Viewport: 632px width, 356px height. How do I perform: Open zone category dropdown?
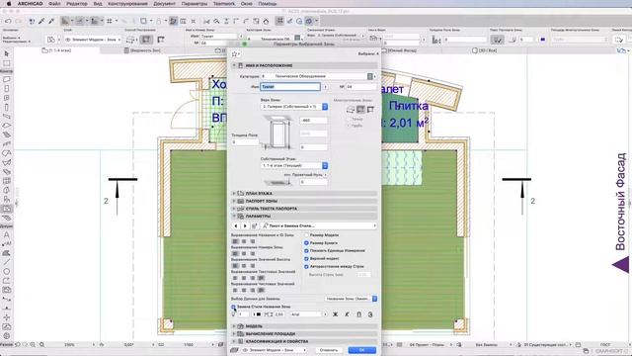click(318, 76)
